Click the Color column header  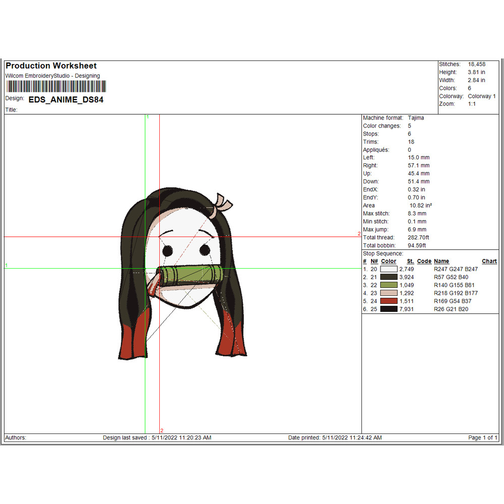389,261
